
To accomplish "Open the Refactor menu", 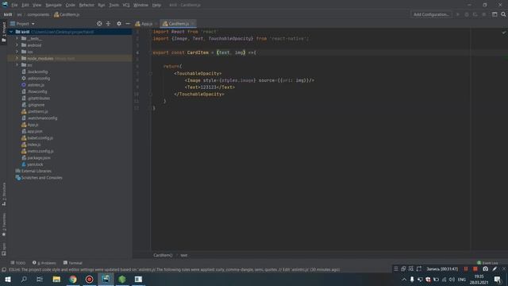I will (x=87, y=5).
